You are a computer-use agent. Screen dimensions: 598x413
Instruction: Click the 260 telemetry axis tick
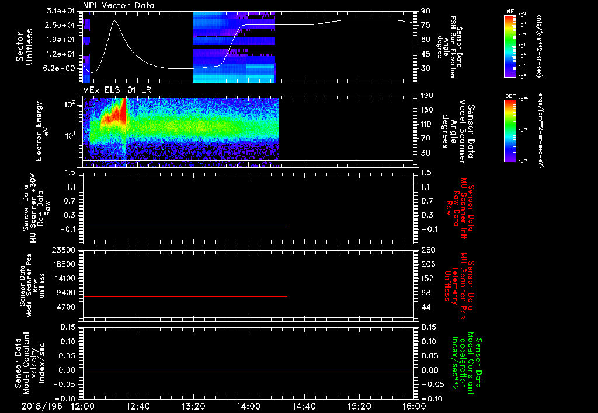pyautogui.click(x=428, y=250)
